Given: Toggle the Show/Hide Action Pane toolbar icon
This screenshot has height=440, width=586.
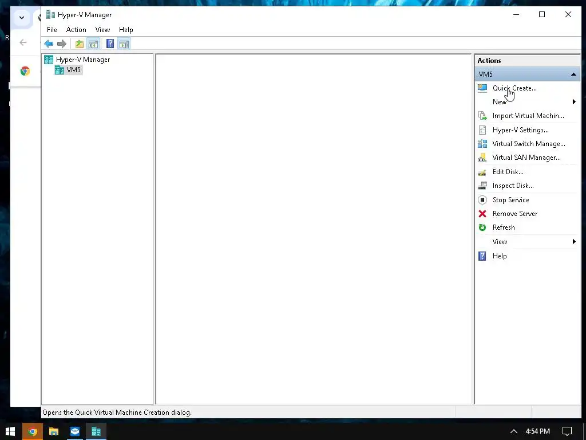Looking at the screenshot, I should point(124,44).
